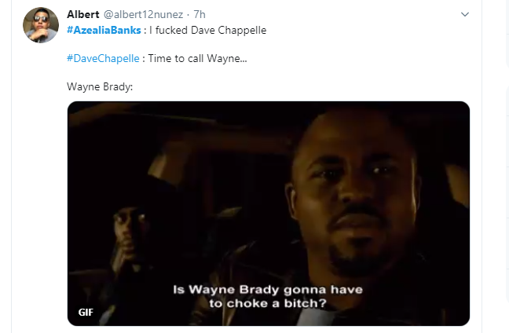The width and height of the screenshot is (509, 333).
Task: Click the GIF badge on the media
Action: click(86, 313)
